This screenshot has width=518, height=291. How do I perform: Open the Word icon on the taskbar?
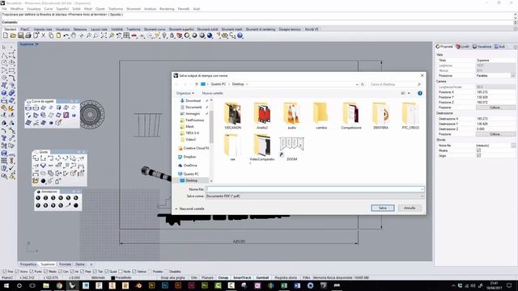[x=297, y=285]
